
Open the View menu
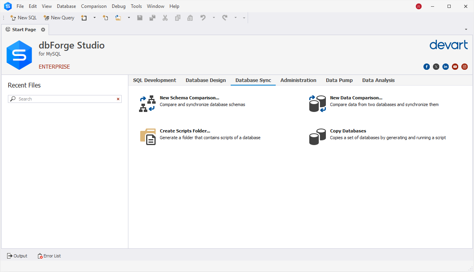click(47, 6)
